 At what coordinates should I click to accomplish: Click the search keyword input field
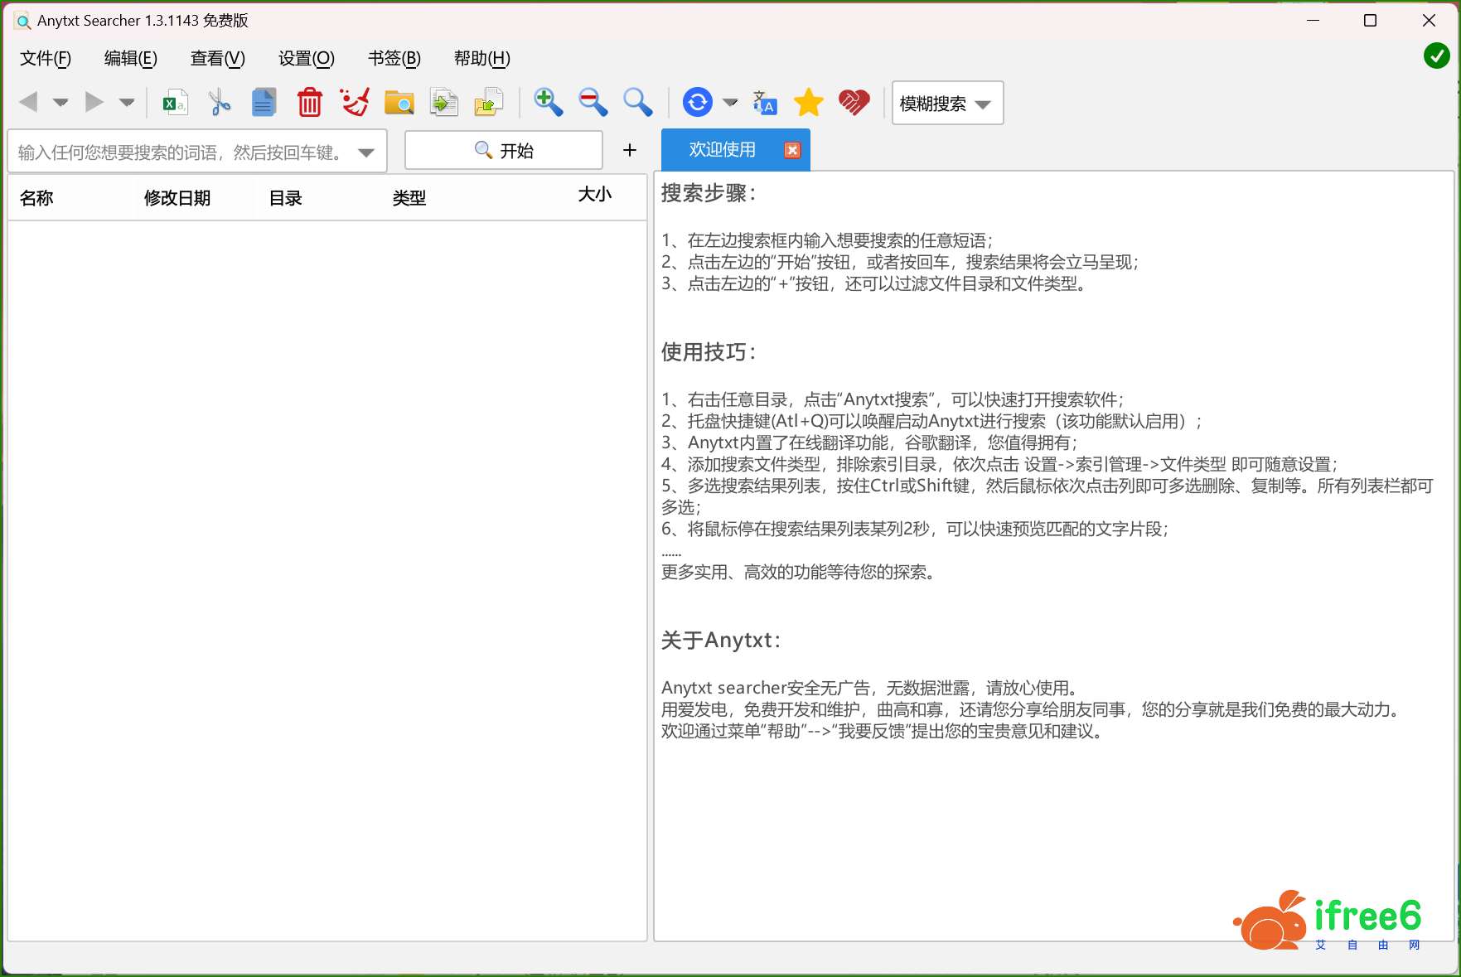(182, 152)
